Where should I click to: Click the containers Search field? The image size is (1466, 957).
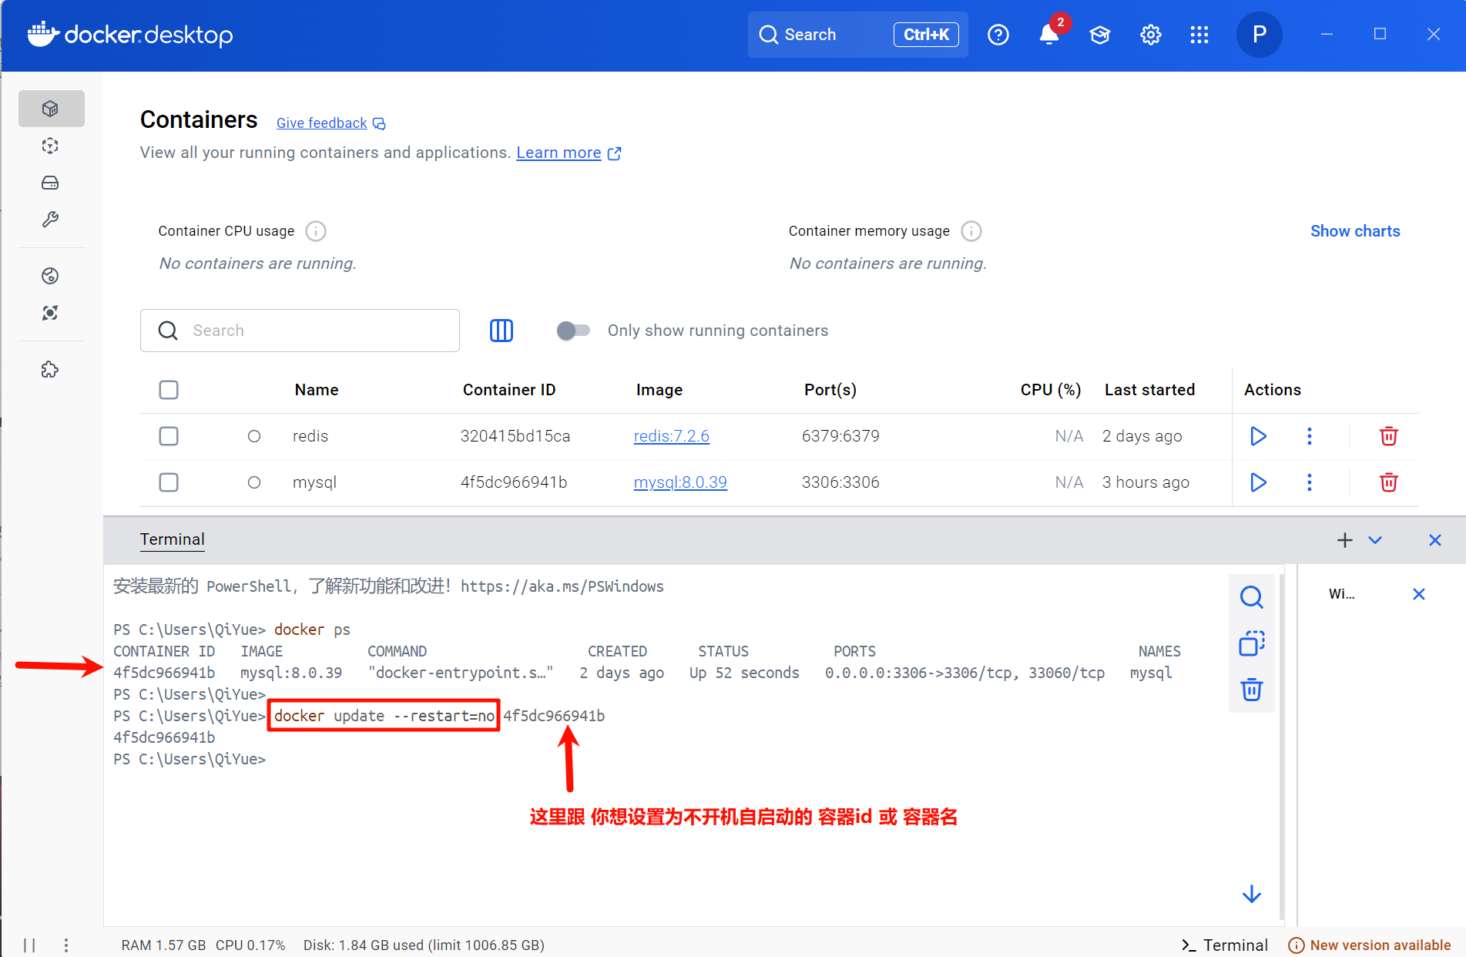click(300, 331)
